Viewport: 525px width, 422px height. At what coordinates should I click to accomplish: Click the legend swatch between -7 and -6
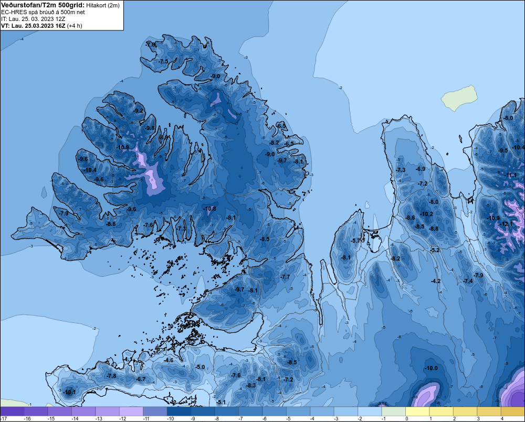pos(250,412)
